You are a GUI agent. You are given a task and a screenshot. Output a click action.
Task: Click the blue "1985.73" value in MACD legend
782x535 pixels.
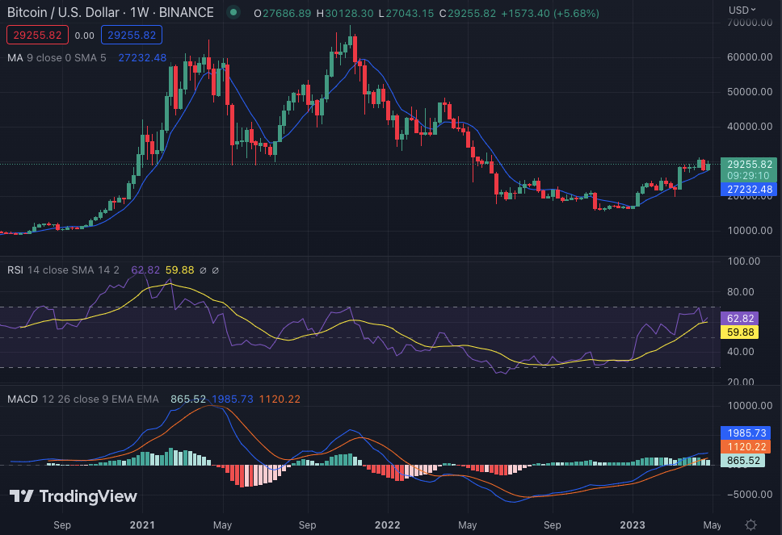tap(233, 399)
